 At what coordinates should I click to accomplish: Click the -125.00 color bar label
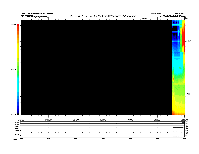click(x=14, y=24)
